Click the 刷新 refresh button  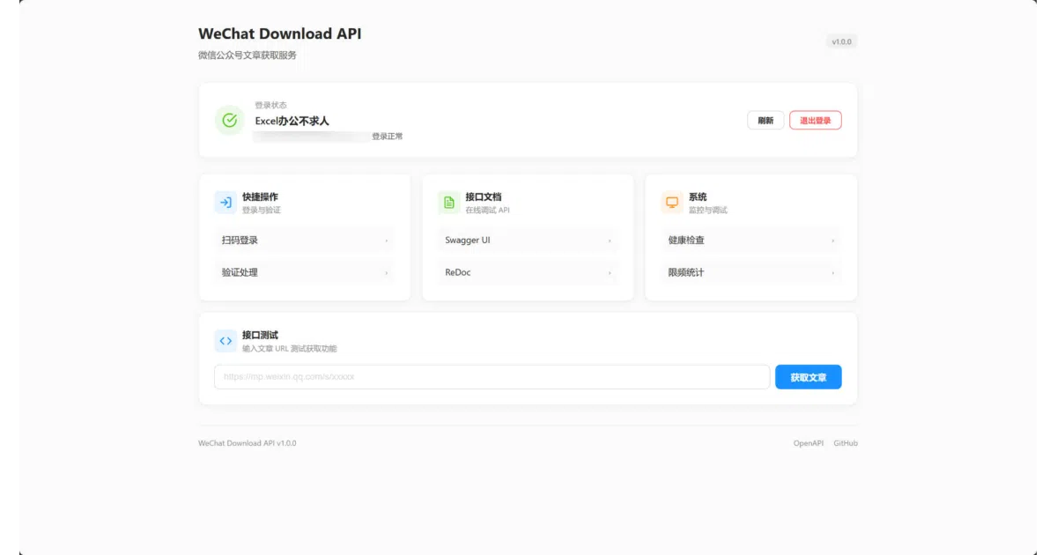(765, 121)
